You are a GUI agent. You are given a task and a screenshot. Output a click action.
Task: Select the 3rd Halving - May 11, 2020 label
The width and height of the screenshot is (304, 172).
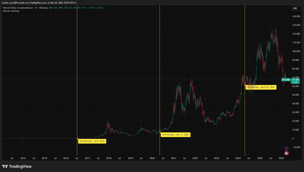176,135
